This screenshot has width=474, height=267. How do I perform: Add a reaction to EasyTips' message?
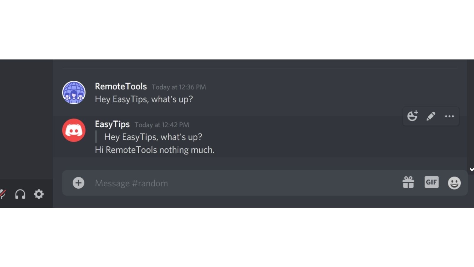click(412, 116)
